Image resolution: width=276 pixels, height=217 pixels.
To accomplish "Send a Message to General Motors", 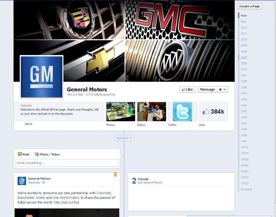I will (x=207, y=89).
